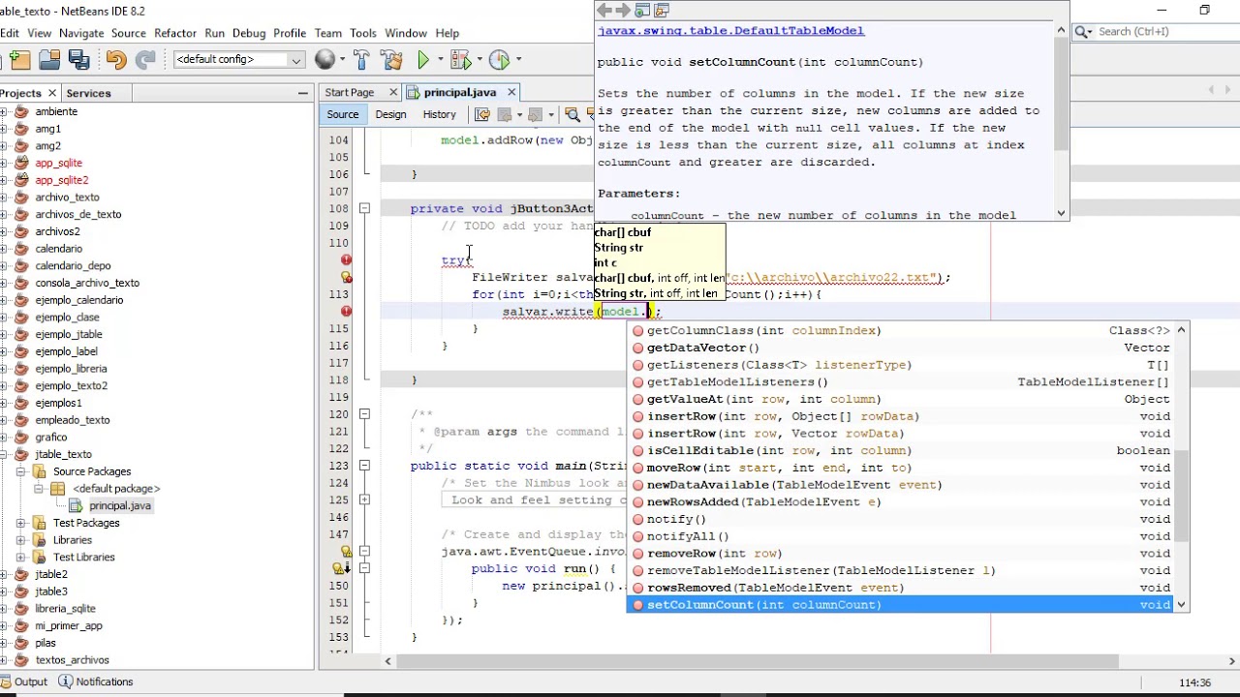
Task: Collapse the jtable_texto project node
Action: click(4, 454)
